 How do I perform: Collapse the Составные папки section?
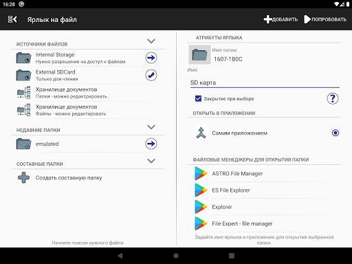151,161
